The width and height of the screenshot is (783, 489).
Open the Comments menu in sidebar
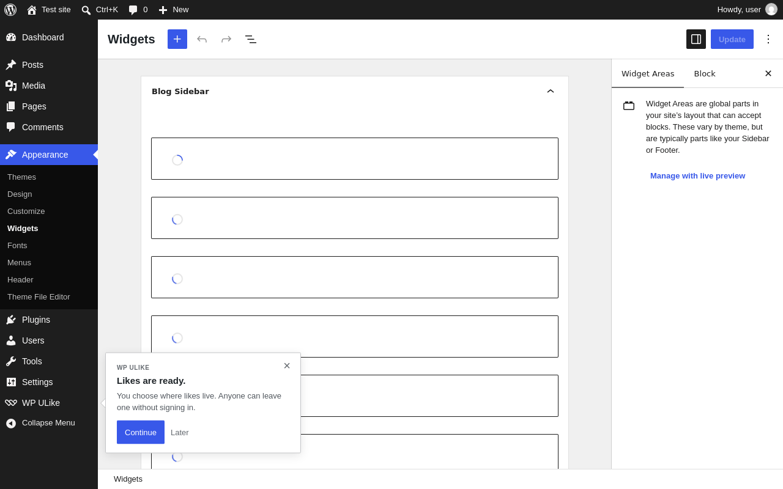49,127
